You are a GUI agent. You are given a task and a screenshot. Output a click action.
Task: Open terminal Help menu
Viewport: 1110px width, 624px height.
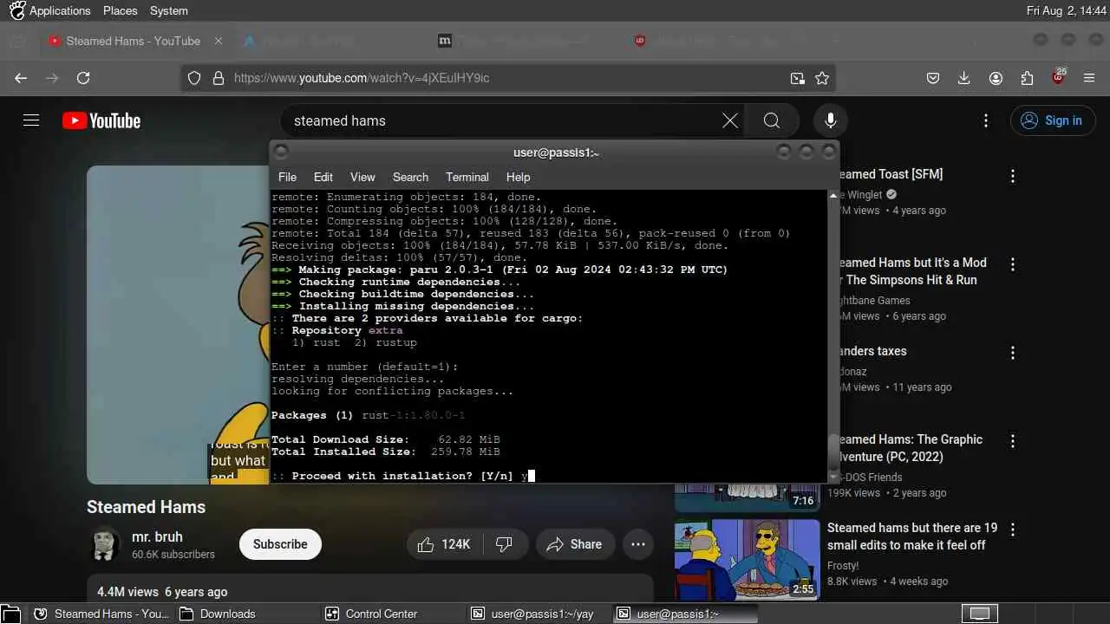click(x=518, y=177)
